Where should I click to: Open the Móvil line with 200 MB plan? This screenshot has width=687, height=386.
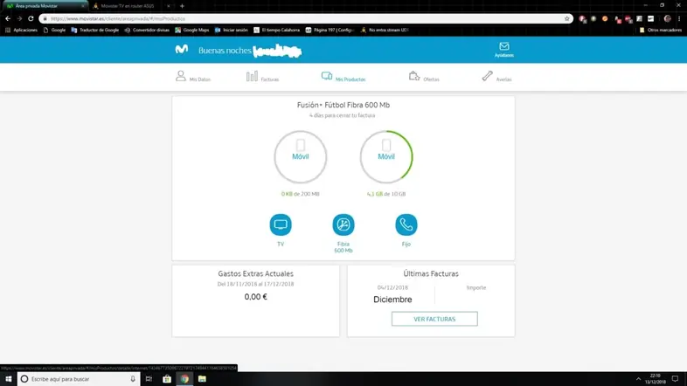(x=301, y=156)
